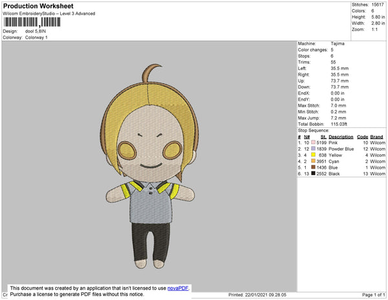Select the Powder Blue color swatch
Image resolution: width=388 pixels, height=300 pixels.
pyautogui.click(x=313, y=149)
